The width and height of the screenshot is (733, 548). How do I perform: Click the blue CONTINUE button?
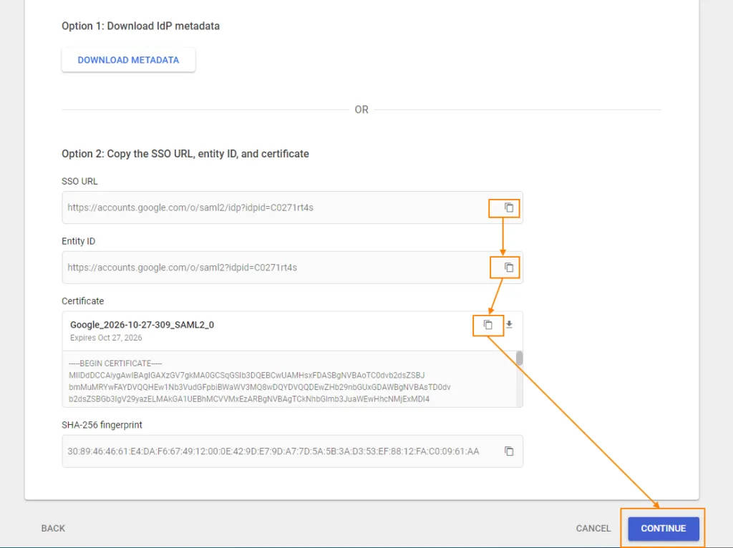[664, 529]
